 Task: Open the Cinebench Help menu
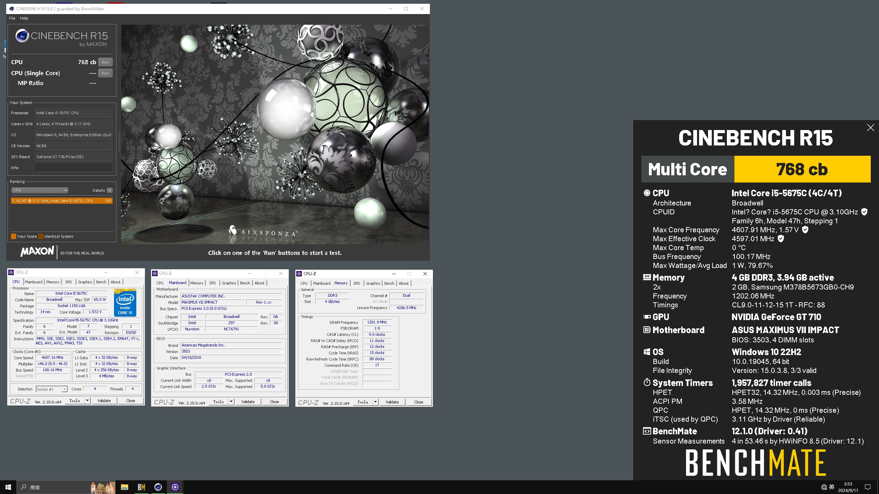tap(24, 18)
